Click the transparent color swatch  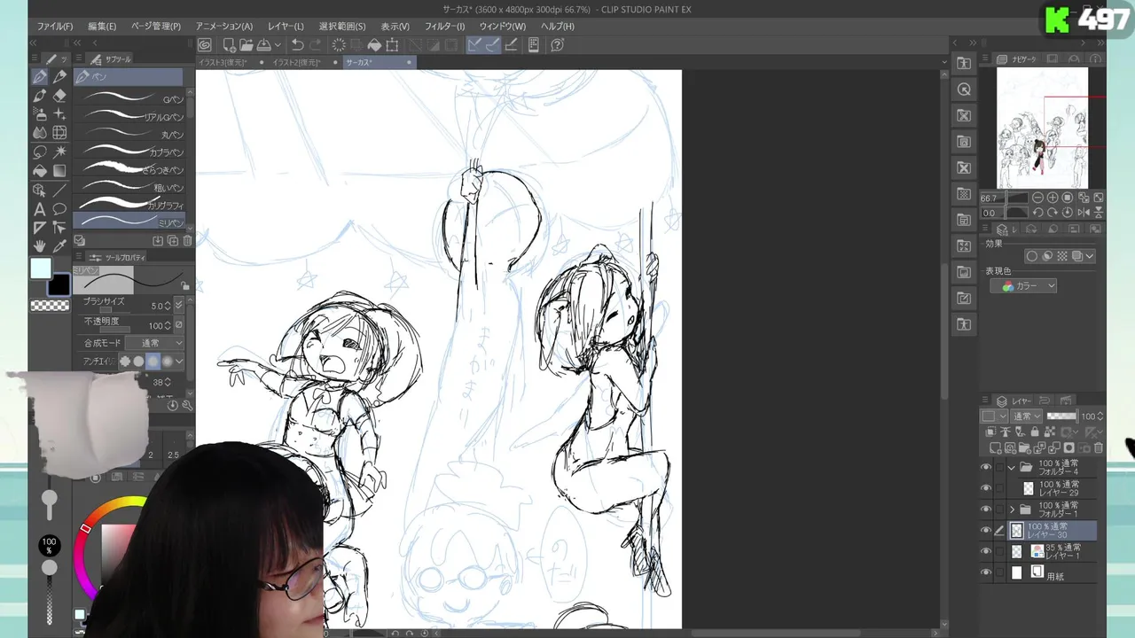[x=50, y=306]
